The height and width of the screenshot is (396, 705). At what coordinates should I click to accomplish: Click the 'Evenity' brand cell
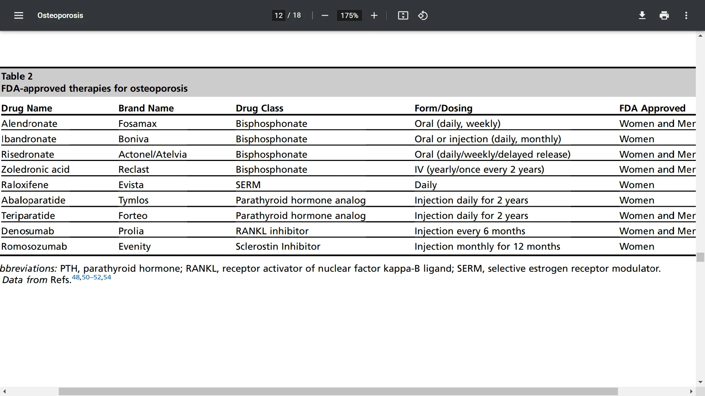(134, 246)
